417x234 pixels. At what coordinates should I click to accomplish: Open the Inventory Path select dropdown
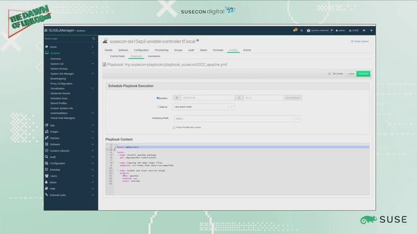tap(237, 118)
